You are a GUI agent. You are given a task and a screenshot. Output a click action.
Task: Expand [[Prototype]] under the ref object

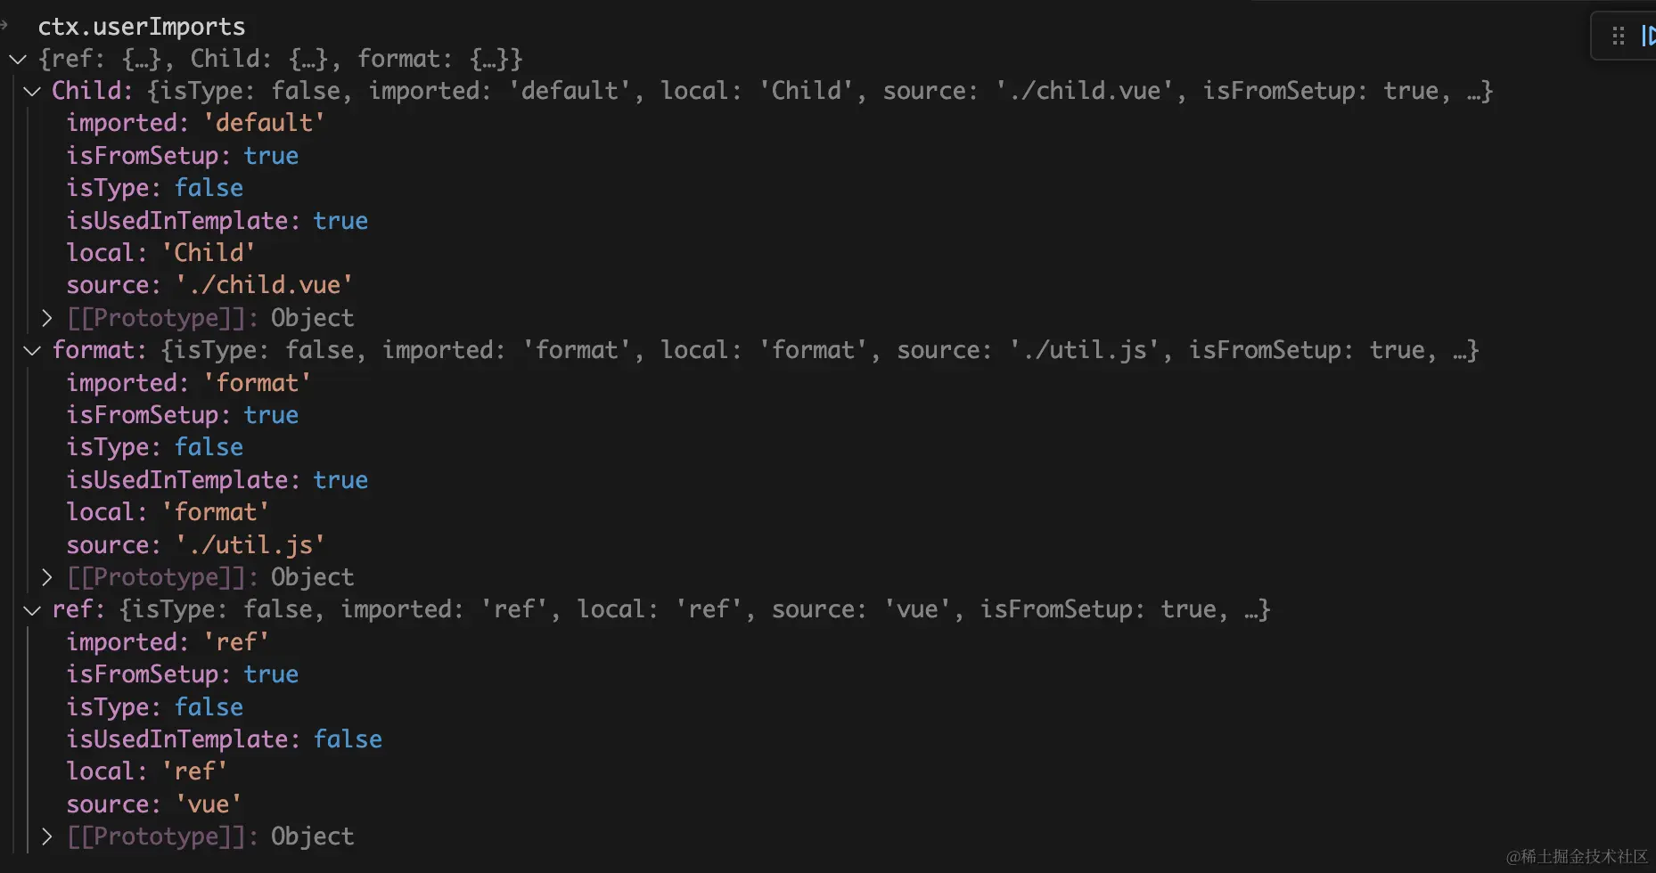(x=47, y=836)
